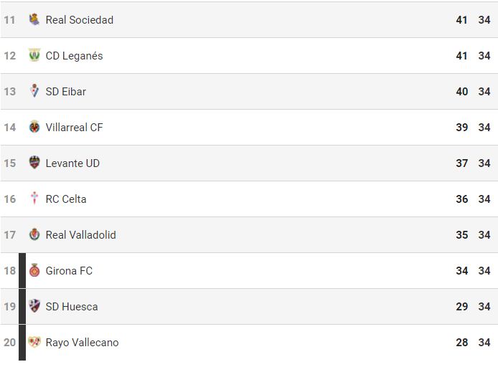Screen dimensions: 498x367
Task: Click the CD Leganés club crest
Action: 34,55
